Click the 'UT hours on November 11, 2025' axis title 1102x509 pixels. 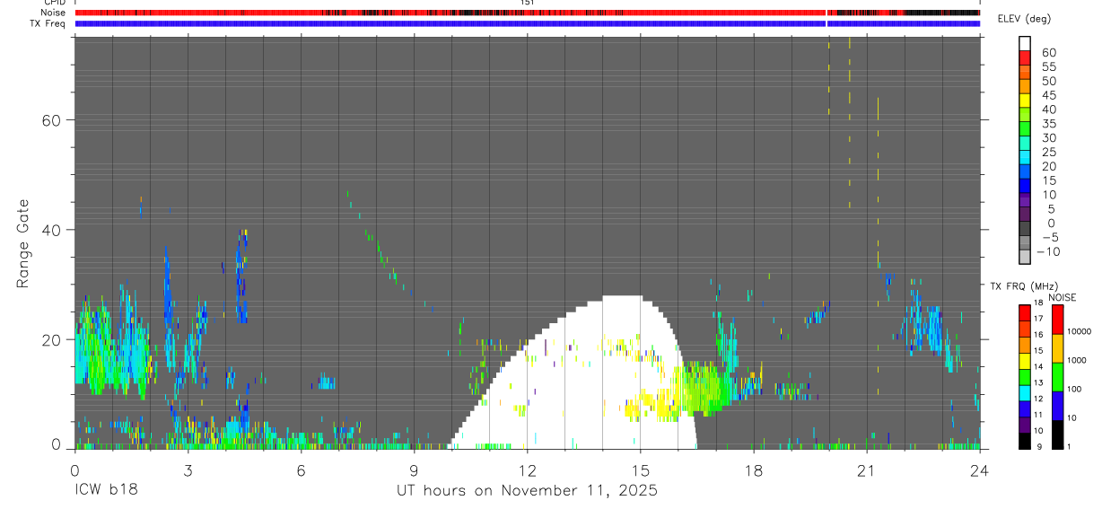pyautogui.click(x=528, y=491)
